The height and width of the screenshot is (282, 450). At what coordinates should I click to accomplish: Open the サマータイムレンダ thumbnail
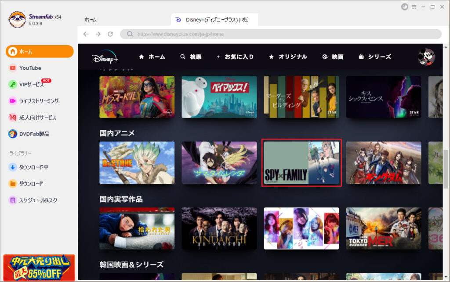(219, 163)
